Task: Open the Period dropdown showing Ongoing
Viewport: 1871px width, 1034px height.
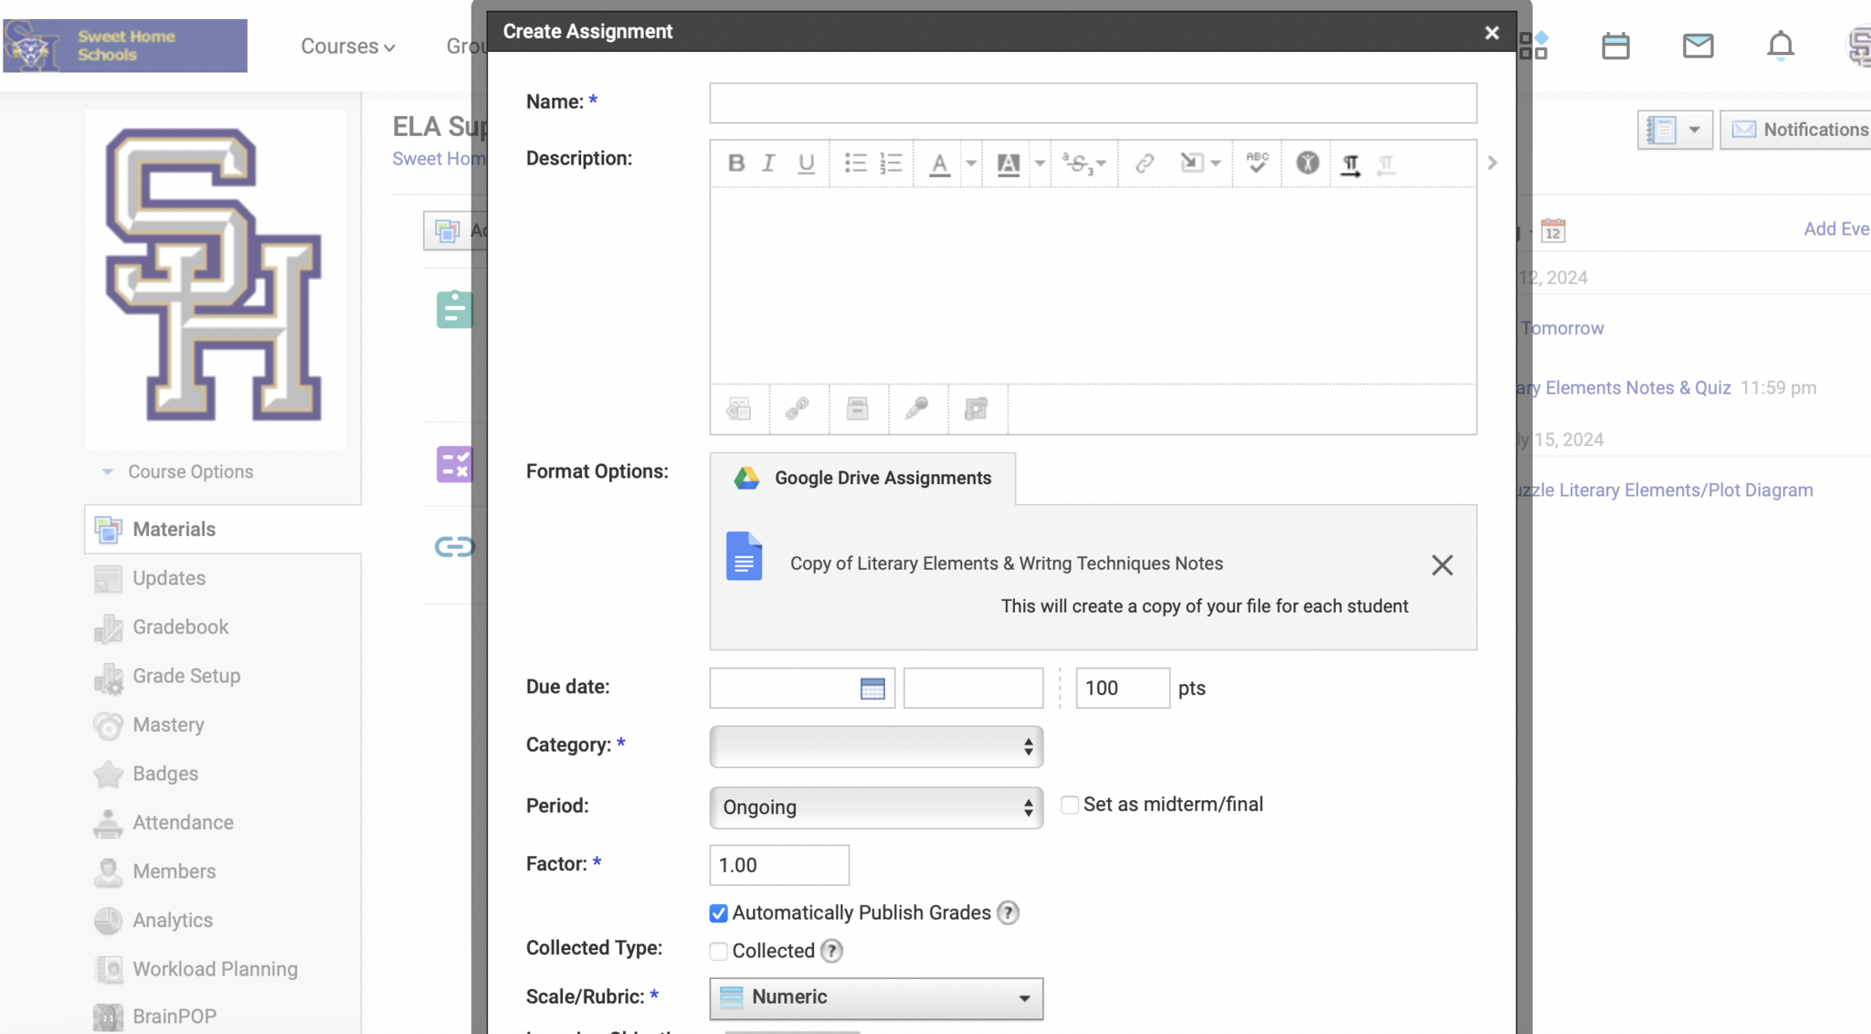Action: click(x=875, y=807)
